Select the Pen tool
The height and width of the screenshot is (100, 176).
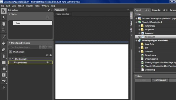[x=4, y=56]
